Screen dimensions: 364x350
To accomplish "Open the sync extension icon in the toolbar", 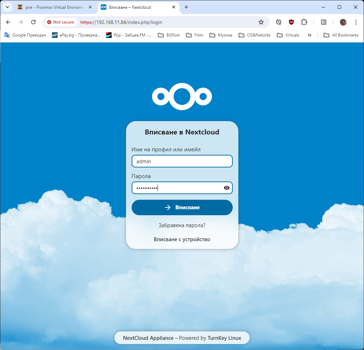I will pos(279,22).
